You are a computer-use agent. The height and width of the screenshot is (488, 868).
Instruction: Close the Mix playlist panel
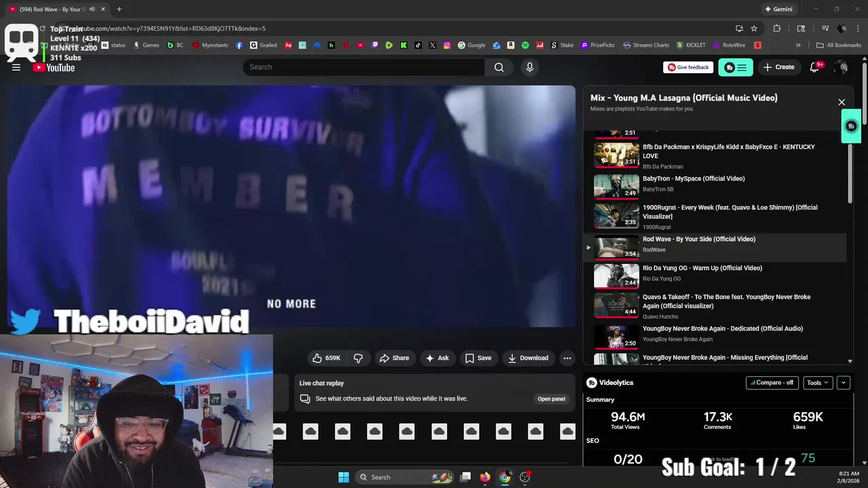(x=842, y=102)
